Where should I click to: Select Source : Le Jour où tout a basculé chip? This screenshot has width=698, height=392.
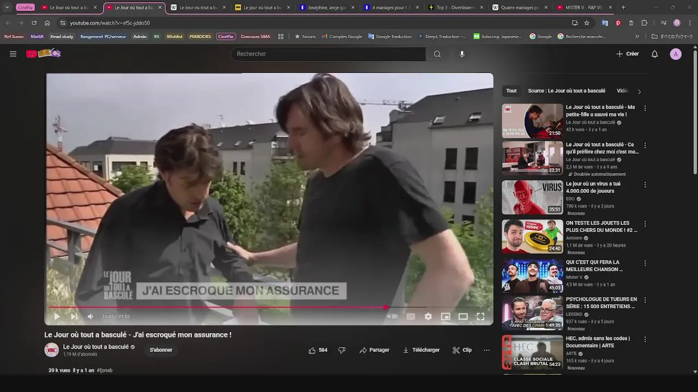coord(567,91)
